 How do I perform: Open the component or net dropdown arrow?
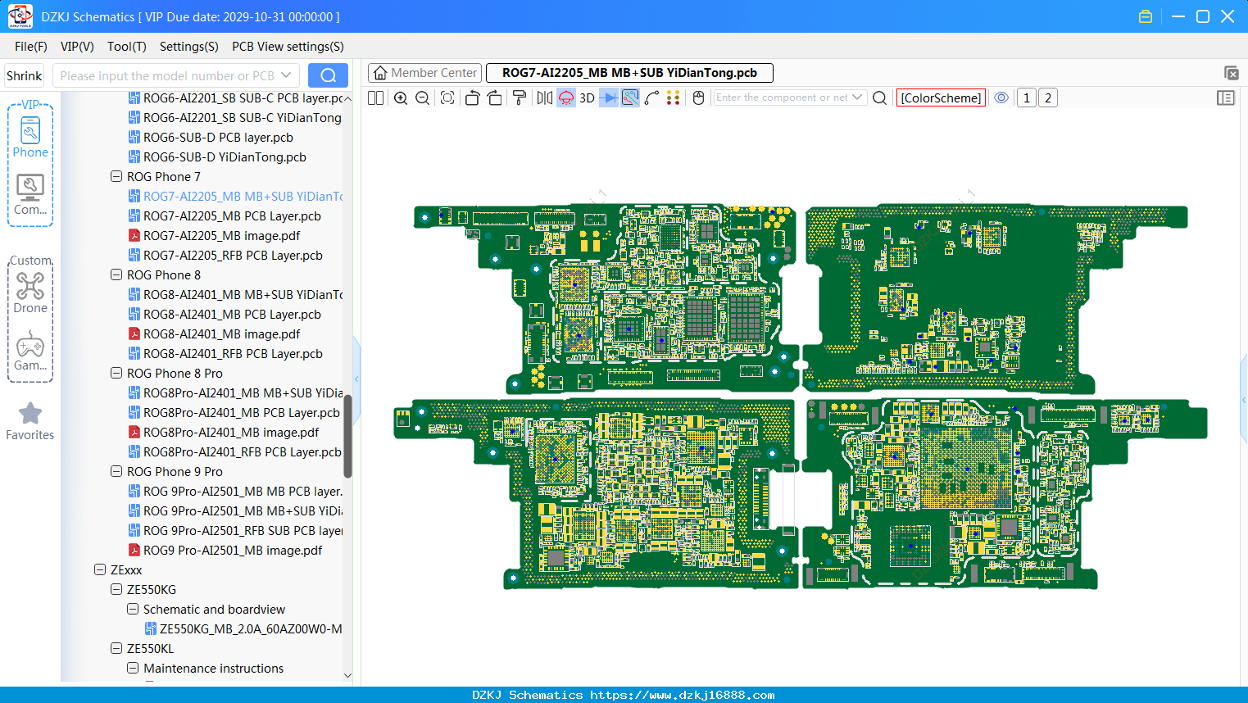857,98
